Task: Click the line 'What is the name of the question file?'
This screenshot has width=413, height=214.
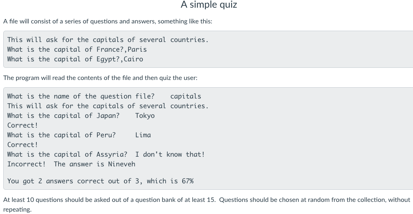Action: 81,97
